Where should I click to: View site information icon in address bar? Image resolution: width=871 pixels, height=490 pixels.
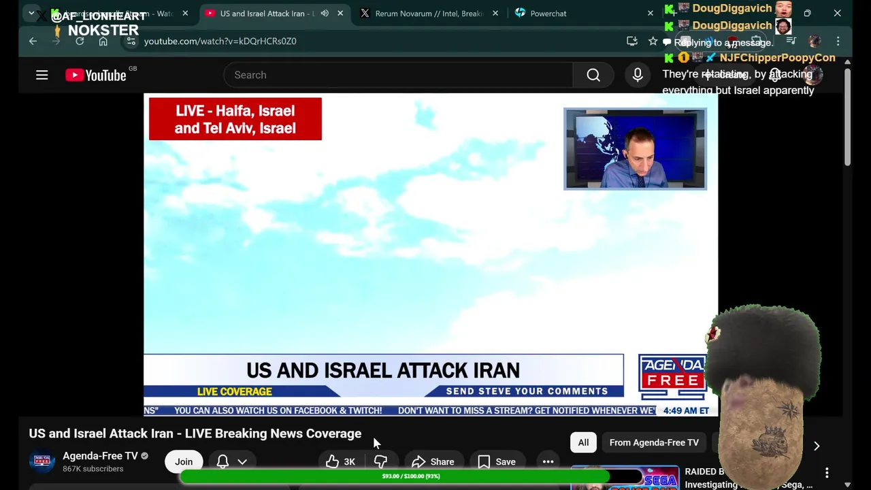pos(131,41)
